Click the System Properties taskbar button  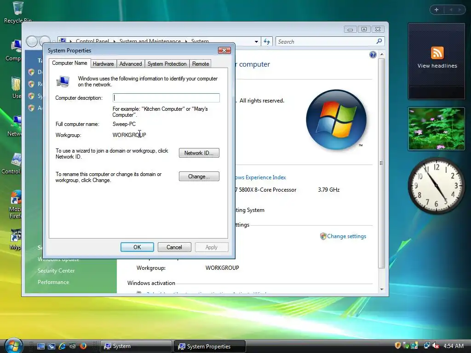(x=210, y=347)
